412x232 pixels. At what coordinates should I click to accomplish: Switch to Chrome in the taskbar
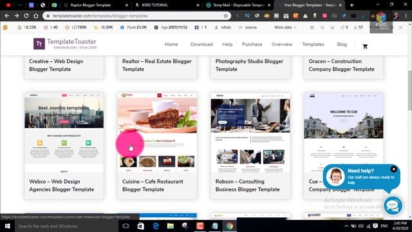[229, 226]
